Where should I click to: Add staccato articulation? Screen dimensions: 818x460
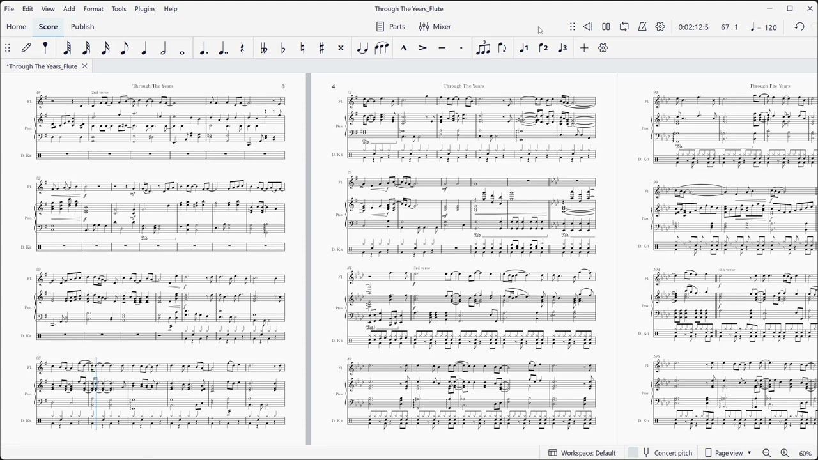461,48
